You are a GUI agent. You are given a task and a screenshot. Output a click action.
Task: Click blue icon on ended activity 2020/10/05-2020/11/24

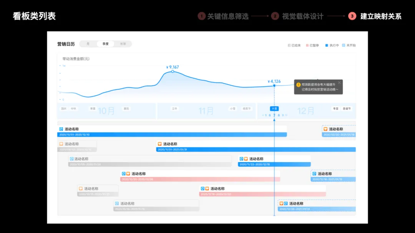[71, 159]
